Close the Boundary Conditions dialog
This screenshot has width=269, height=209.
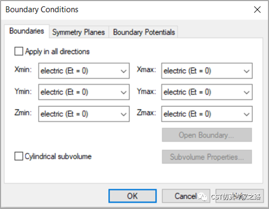257,10
